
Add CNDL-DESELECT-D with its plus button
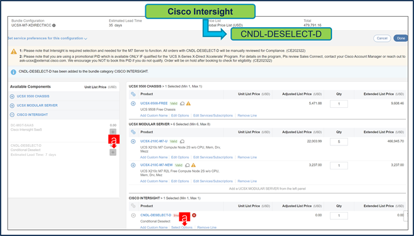[x=113, y=152]
